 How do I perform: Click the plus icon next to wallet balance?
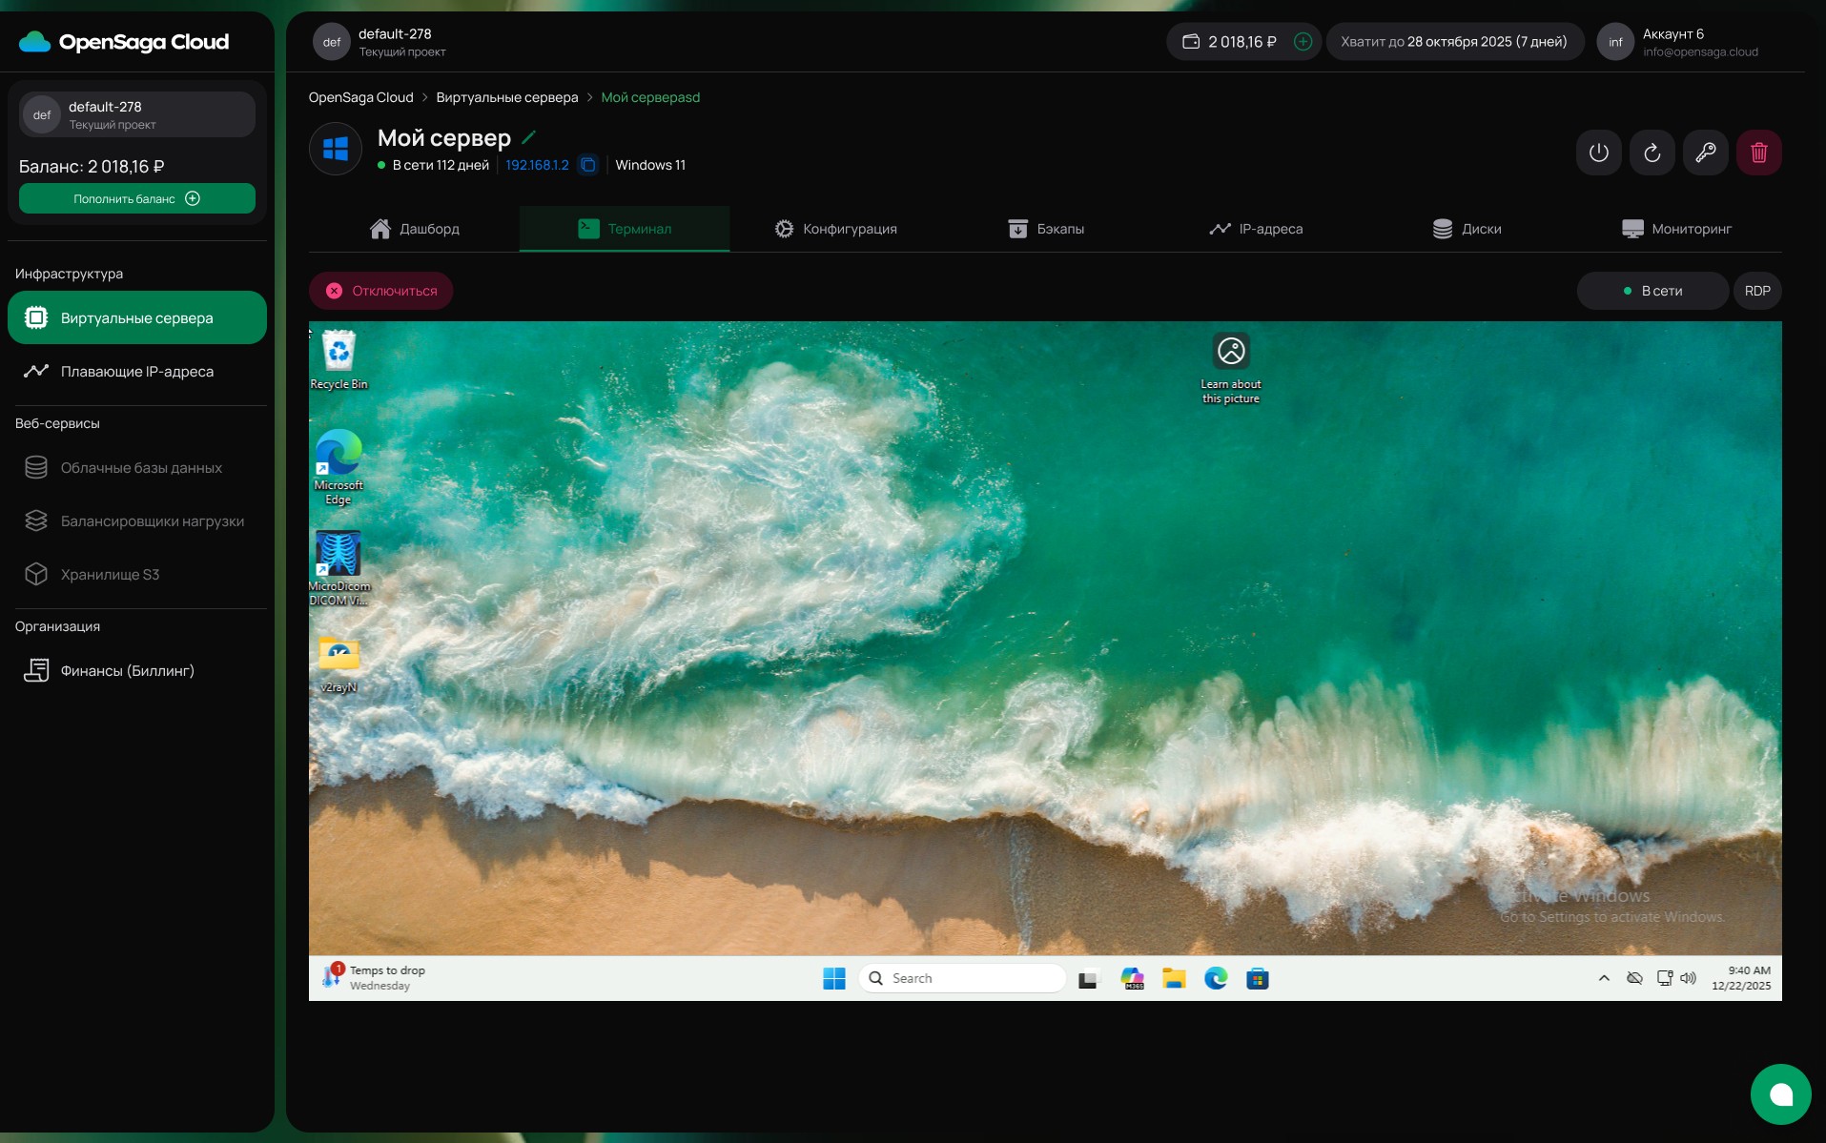tap(1303, 42)
